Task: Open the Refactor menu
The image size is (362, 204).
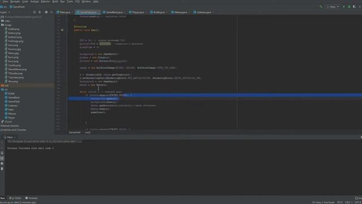Action: click(x=45, y=1)
